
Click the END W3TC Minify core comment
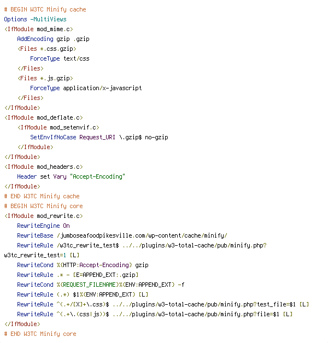point(40,334)
